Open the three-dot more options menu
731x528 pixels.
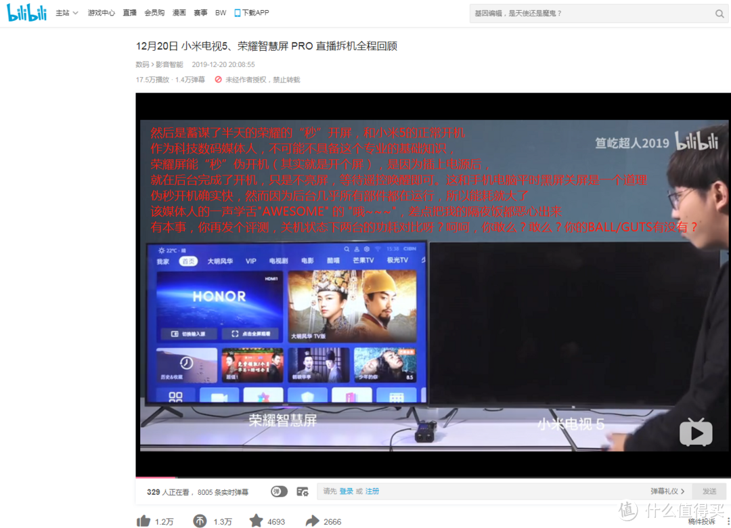point(728,521)
